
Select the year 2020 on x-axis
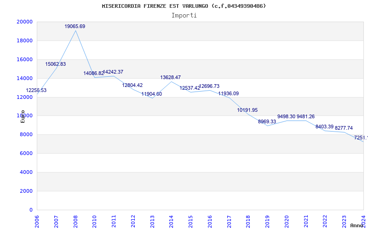click(287, 222)
